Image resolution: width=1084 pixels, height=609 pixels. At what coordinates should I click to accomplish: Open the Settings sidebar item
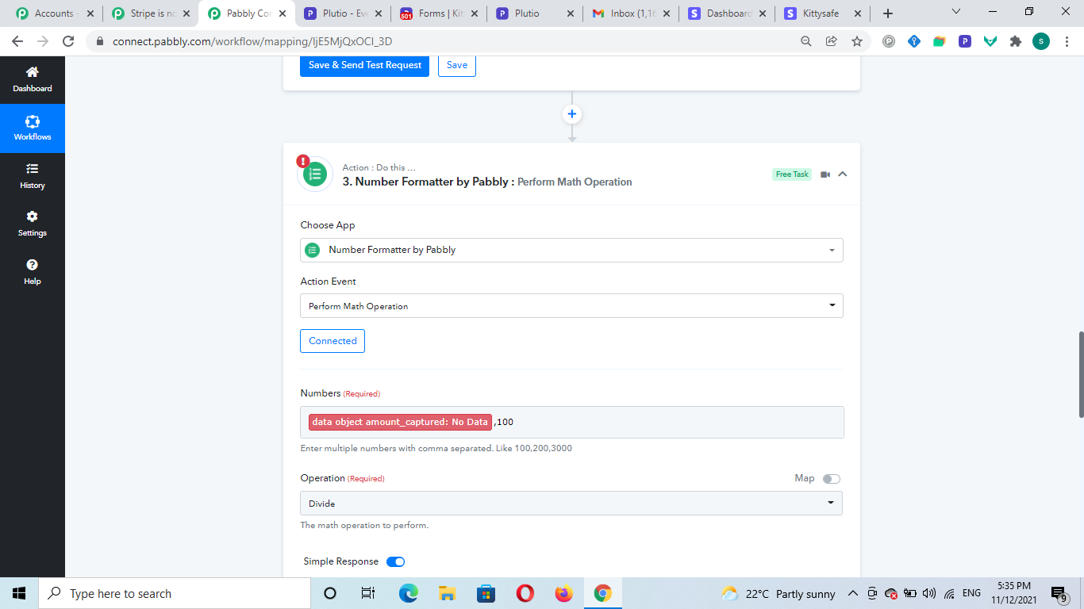coord(33,224)
